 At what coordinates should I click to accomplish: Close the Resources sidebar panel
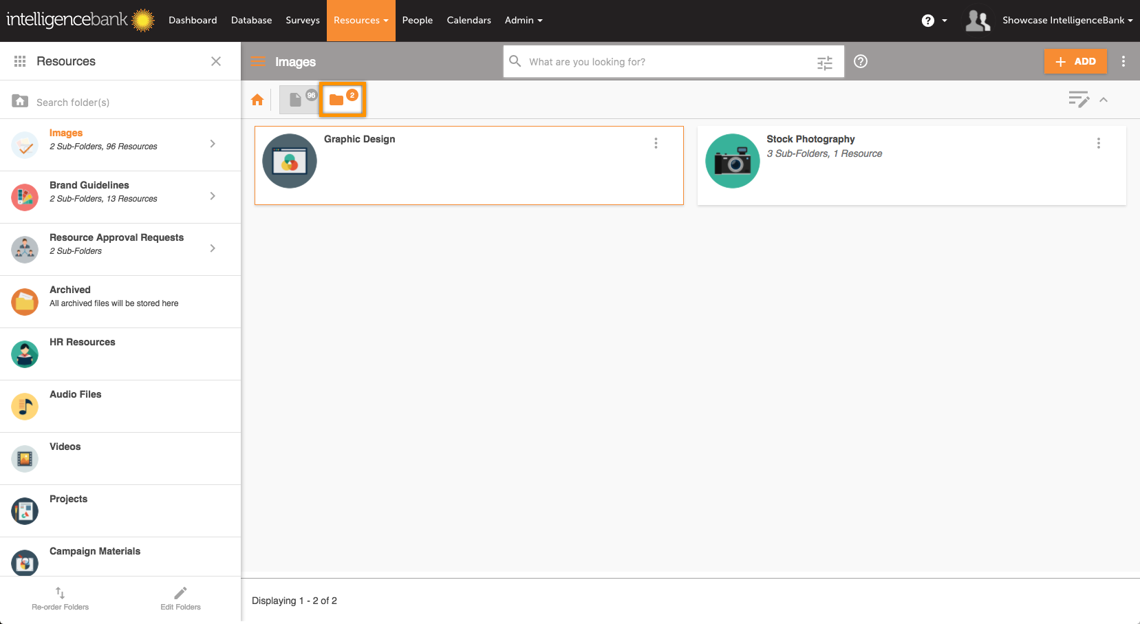click(216, 61)
